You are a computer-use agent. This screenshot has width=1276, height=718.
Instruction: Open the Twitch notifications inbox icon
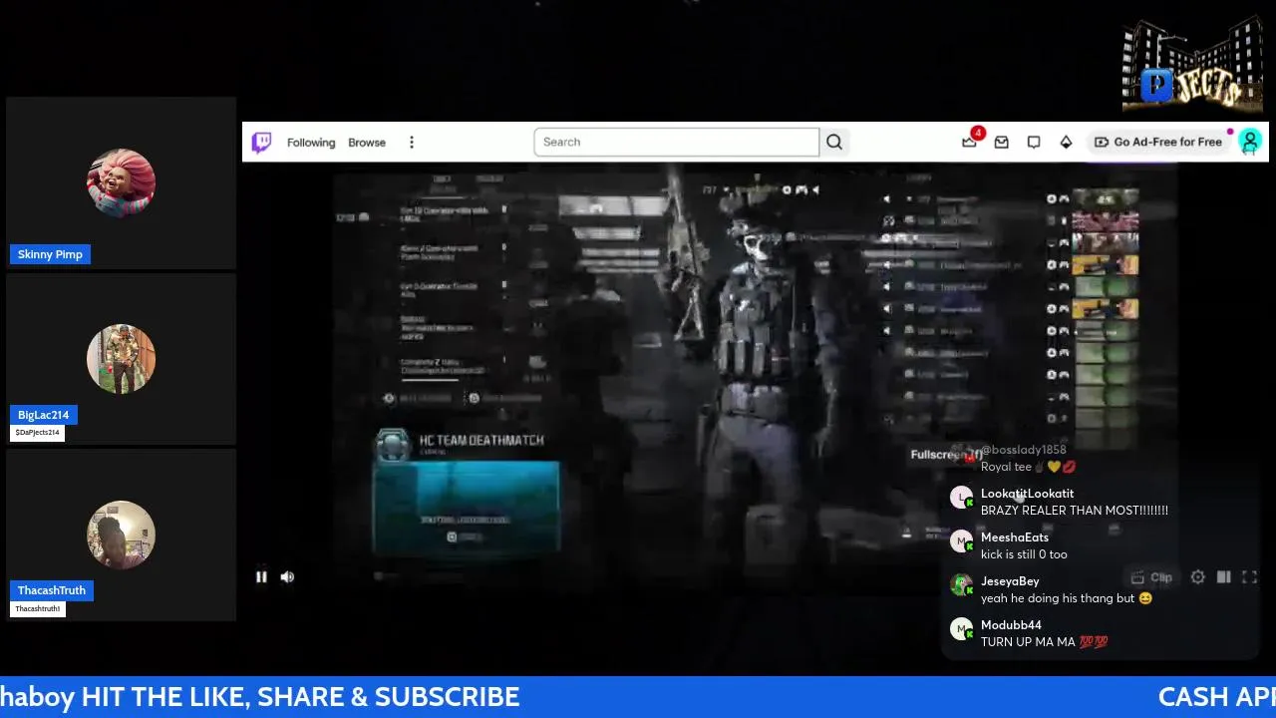pyautogui.click(x=1002, y=143)
